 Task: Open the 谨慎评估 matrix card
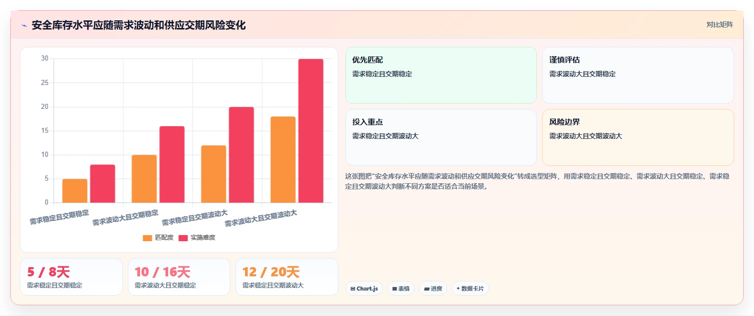(x=638, y=75)
